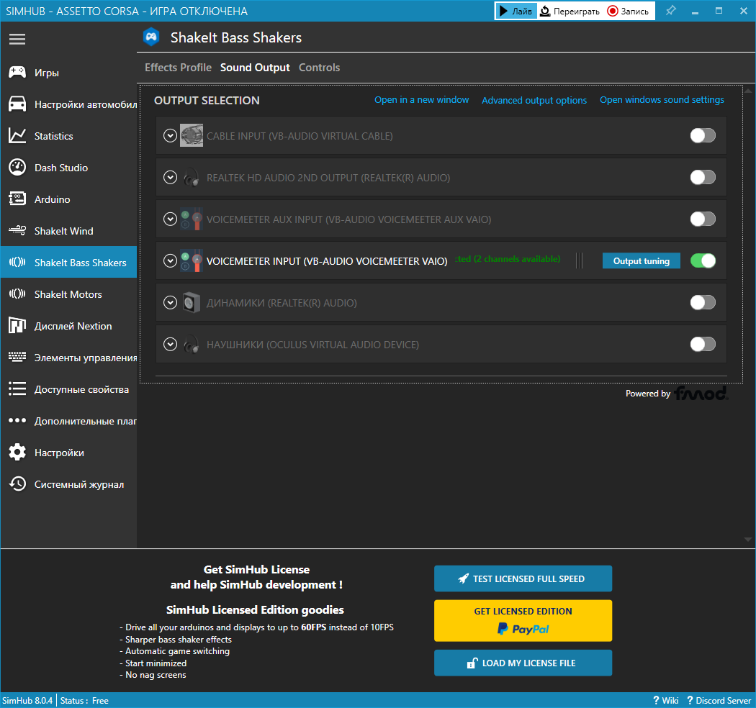Open Системный журнал history icon
The image size is (756, 708).
point(17,484)
